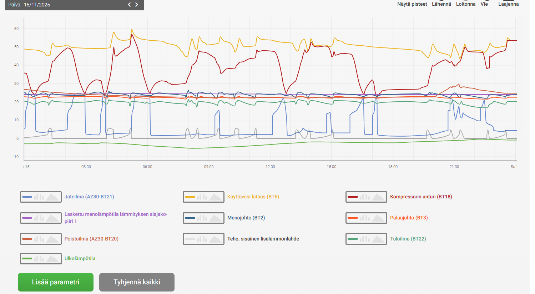Select bar chart icon for Jäteilma (AZ30-BT21)
This screenshot has width=535, height=294.
[39, 197]
